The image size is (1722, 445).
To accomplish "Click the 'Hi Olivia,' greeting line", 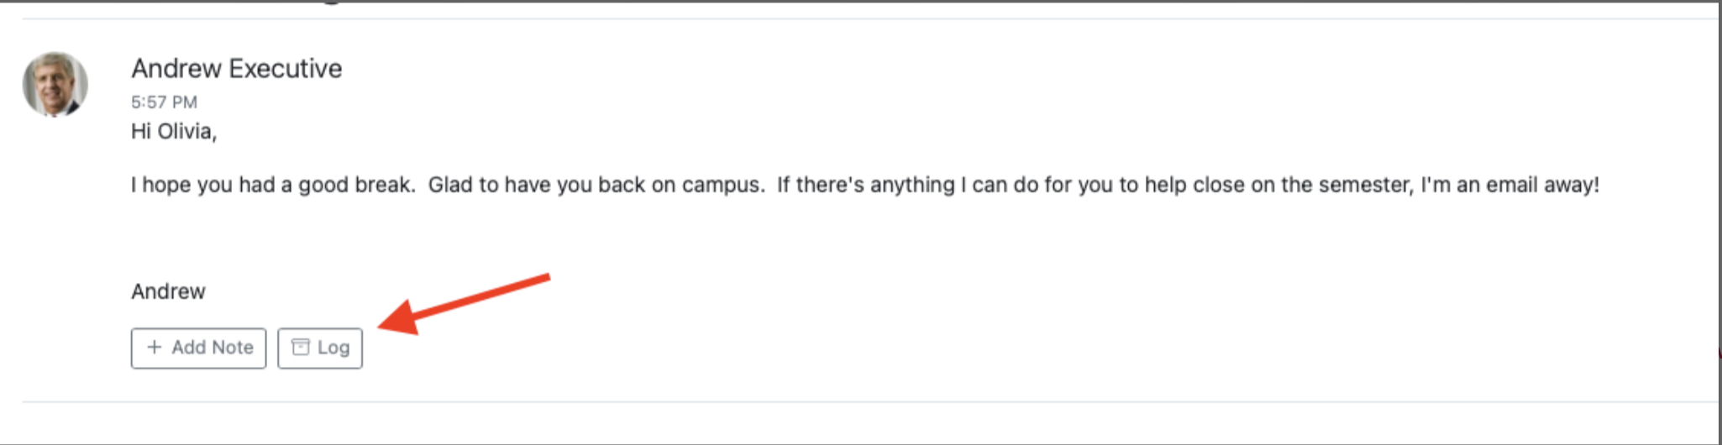I will (x=174, y=132).
